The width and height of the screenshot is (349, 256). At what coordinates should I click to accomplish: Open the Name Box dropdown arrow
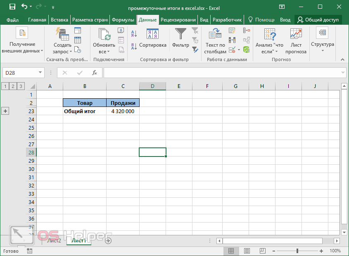pos(40,73)
